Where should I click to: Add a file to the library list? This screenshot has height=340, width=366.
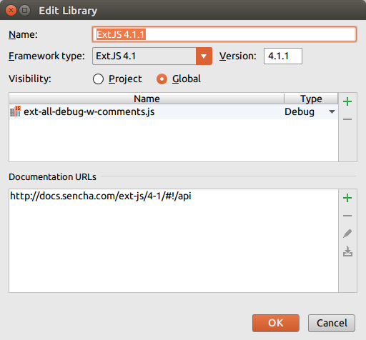[x=347, y=101]
